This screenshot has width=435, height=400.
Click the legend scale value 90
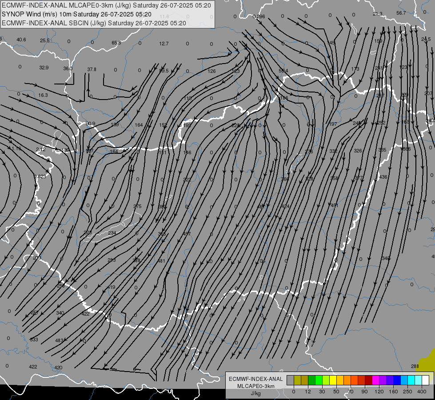pos(364,392)
